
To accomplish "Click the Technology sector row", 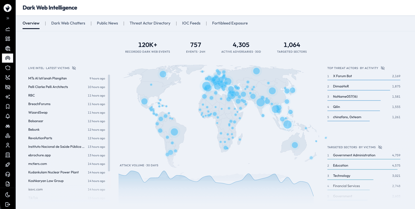I will click(x=364, y=176).
